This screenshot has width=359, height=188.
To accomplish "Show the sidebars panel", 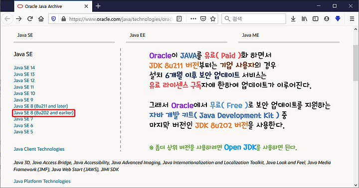I will 316,19.
